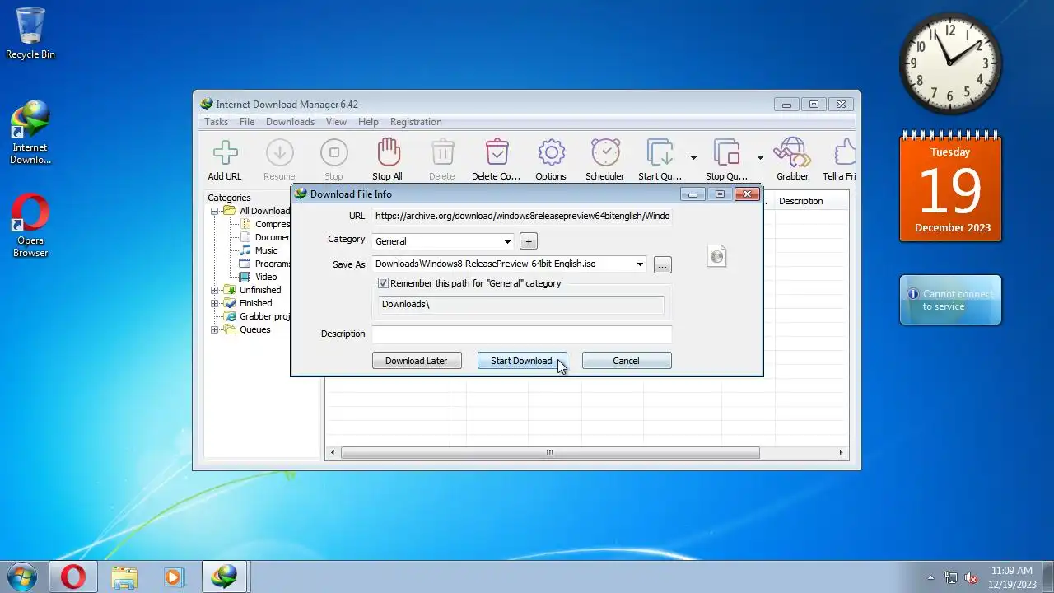This screenshot has width=1054, height=593.
Task: Click Opera icon in the taskbar
Action: pos(73,577)
